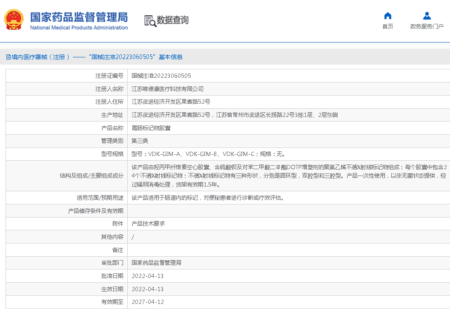The image size is (450, 309).
Task: Click the document icon before 境内医疗器械
Action: click(9, 57)
